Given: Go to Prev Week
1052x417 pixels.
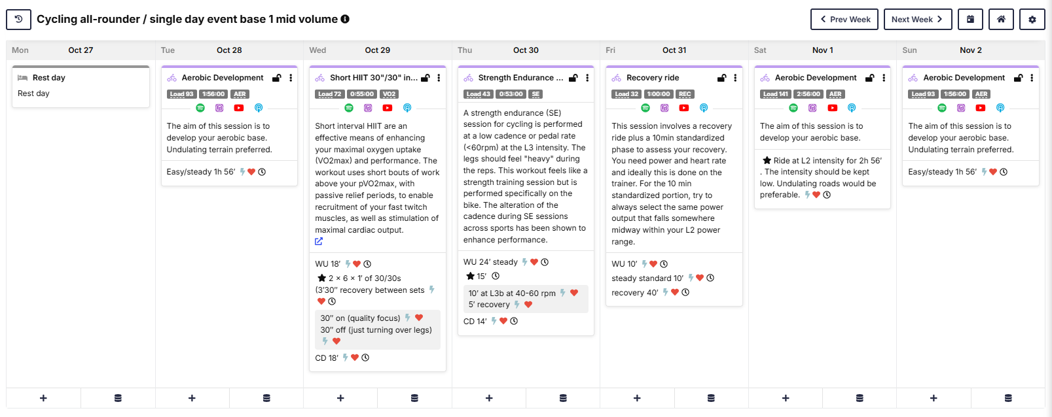Looking at the screenshot, I should click(x=845, y=20).
